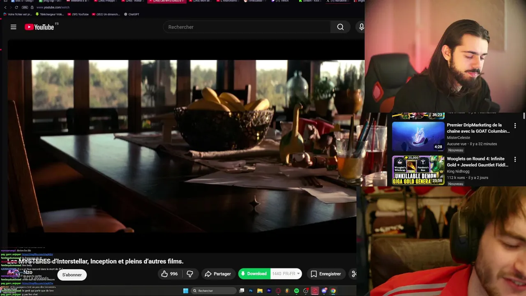Open menu for Wooglets on Round 4 video
The image size is (526, 296).
(515, 160)
